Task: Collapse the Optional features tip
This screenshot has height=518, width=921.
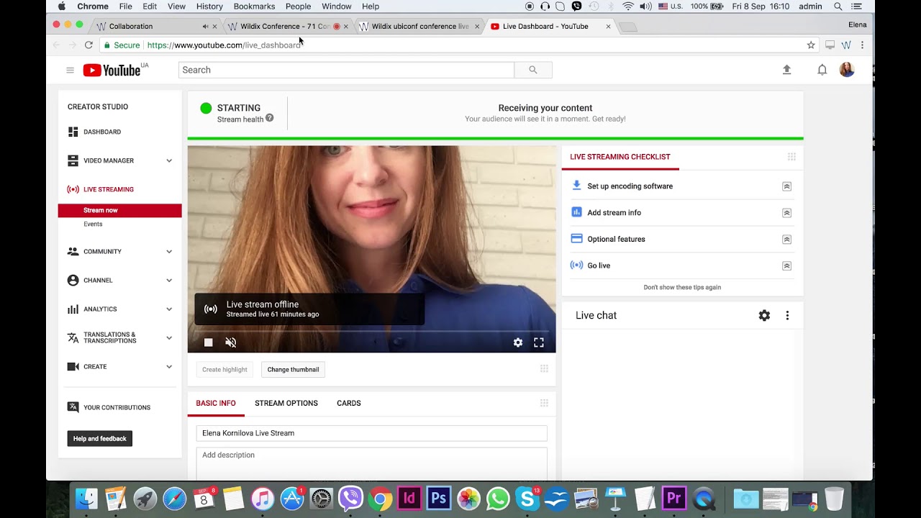Action: [786, 240]
